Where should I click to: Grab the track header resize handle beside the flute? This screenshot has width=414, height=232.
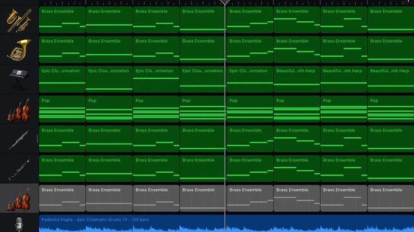[x=38, y=139]
